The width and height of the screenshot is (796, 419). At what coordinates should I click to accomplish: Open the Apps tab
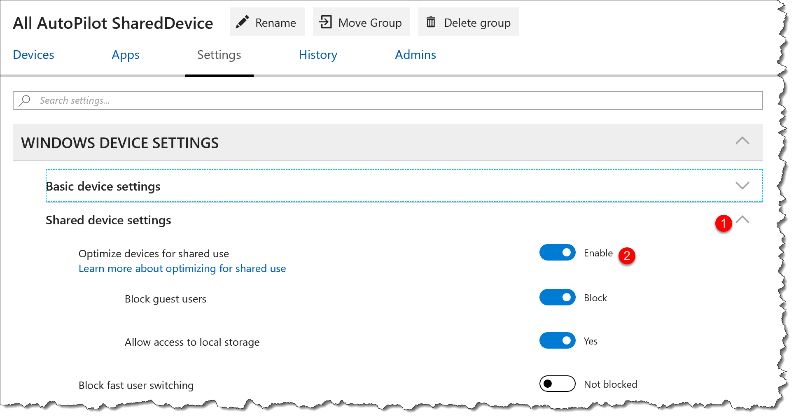pyautogui.click(x=125, y=54)
